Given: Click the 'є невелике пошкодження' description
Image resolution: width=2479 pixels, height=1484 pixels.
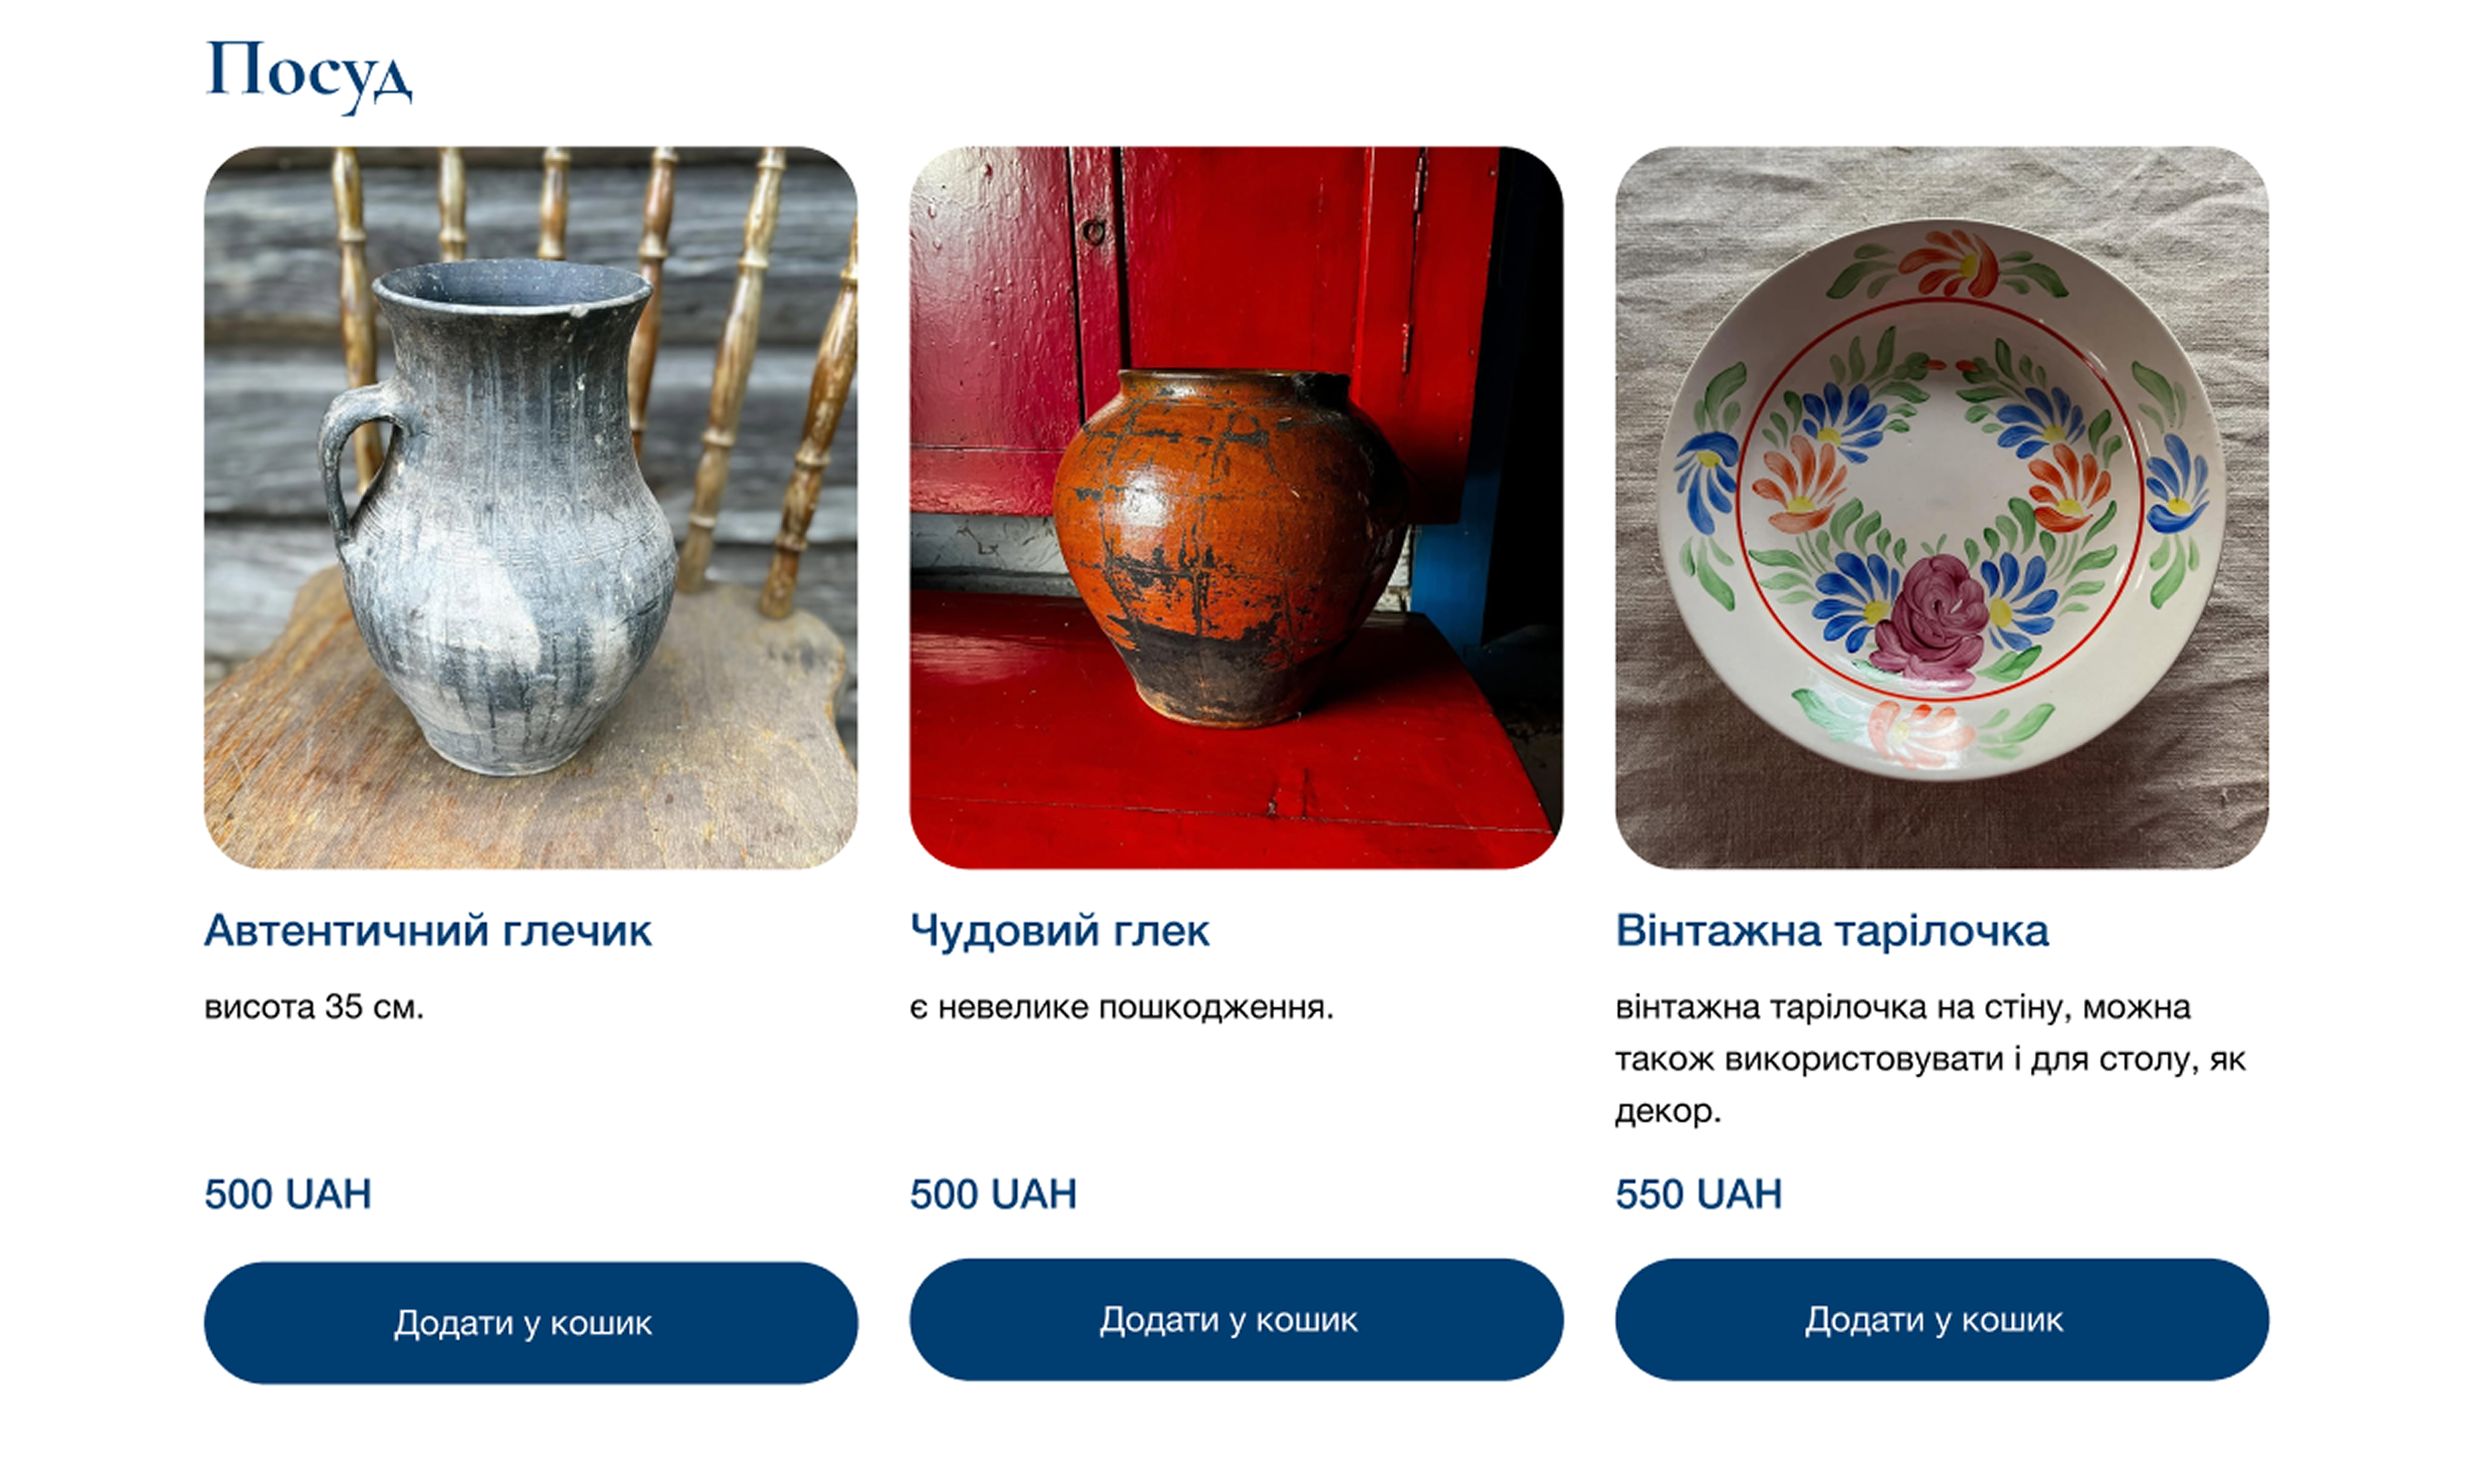Looking at the screenshot, I should point(1122,1007).
